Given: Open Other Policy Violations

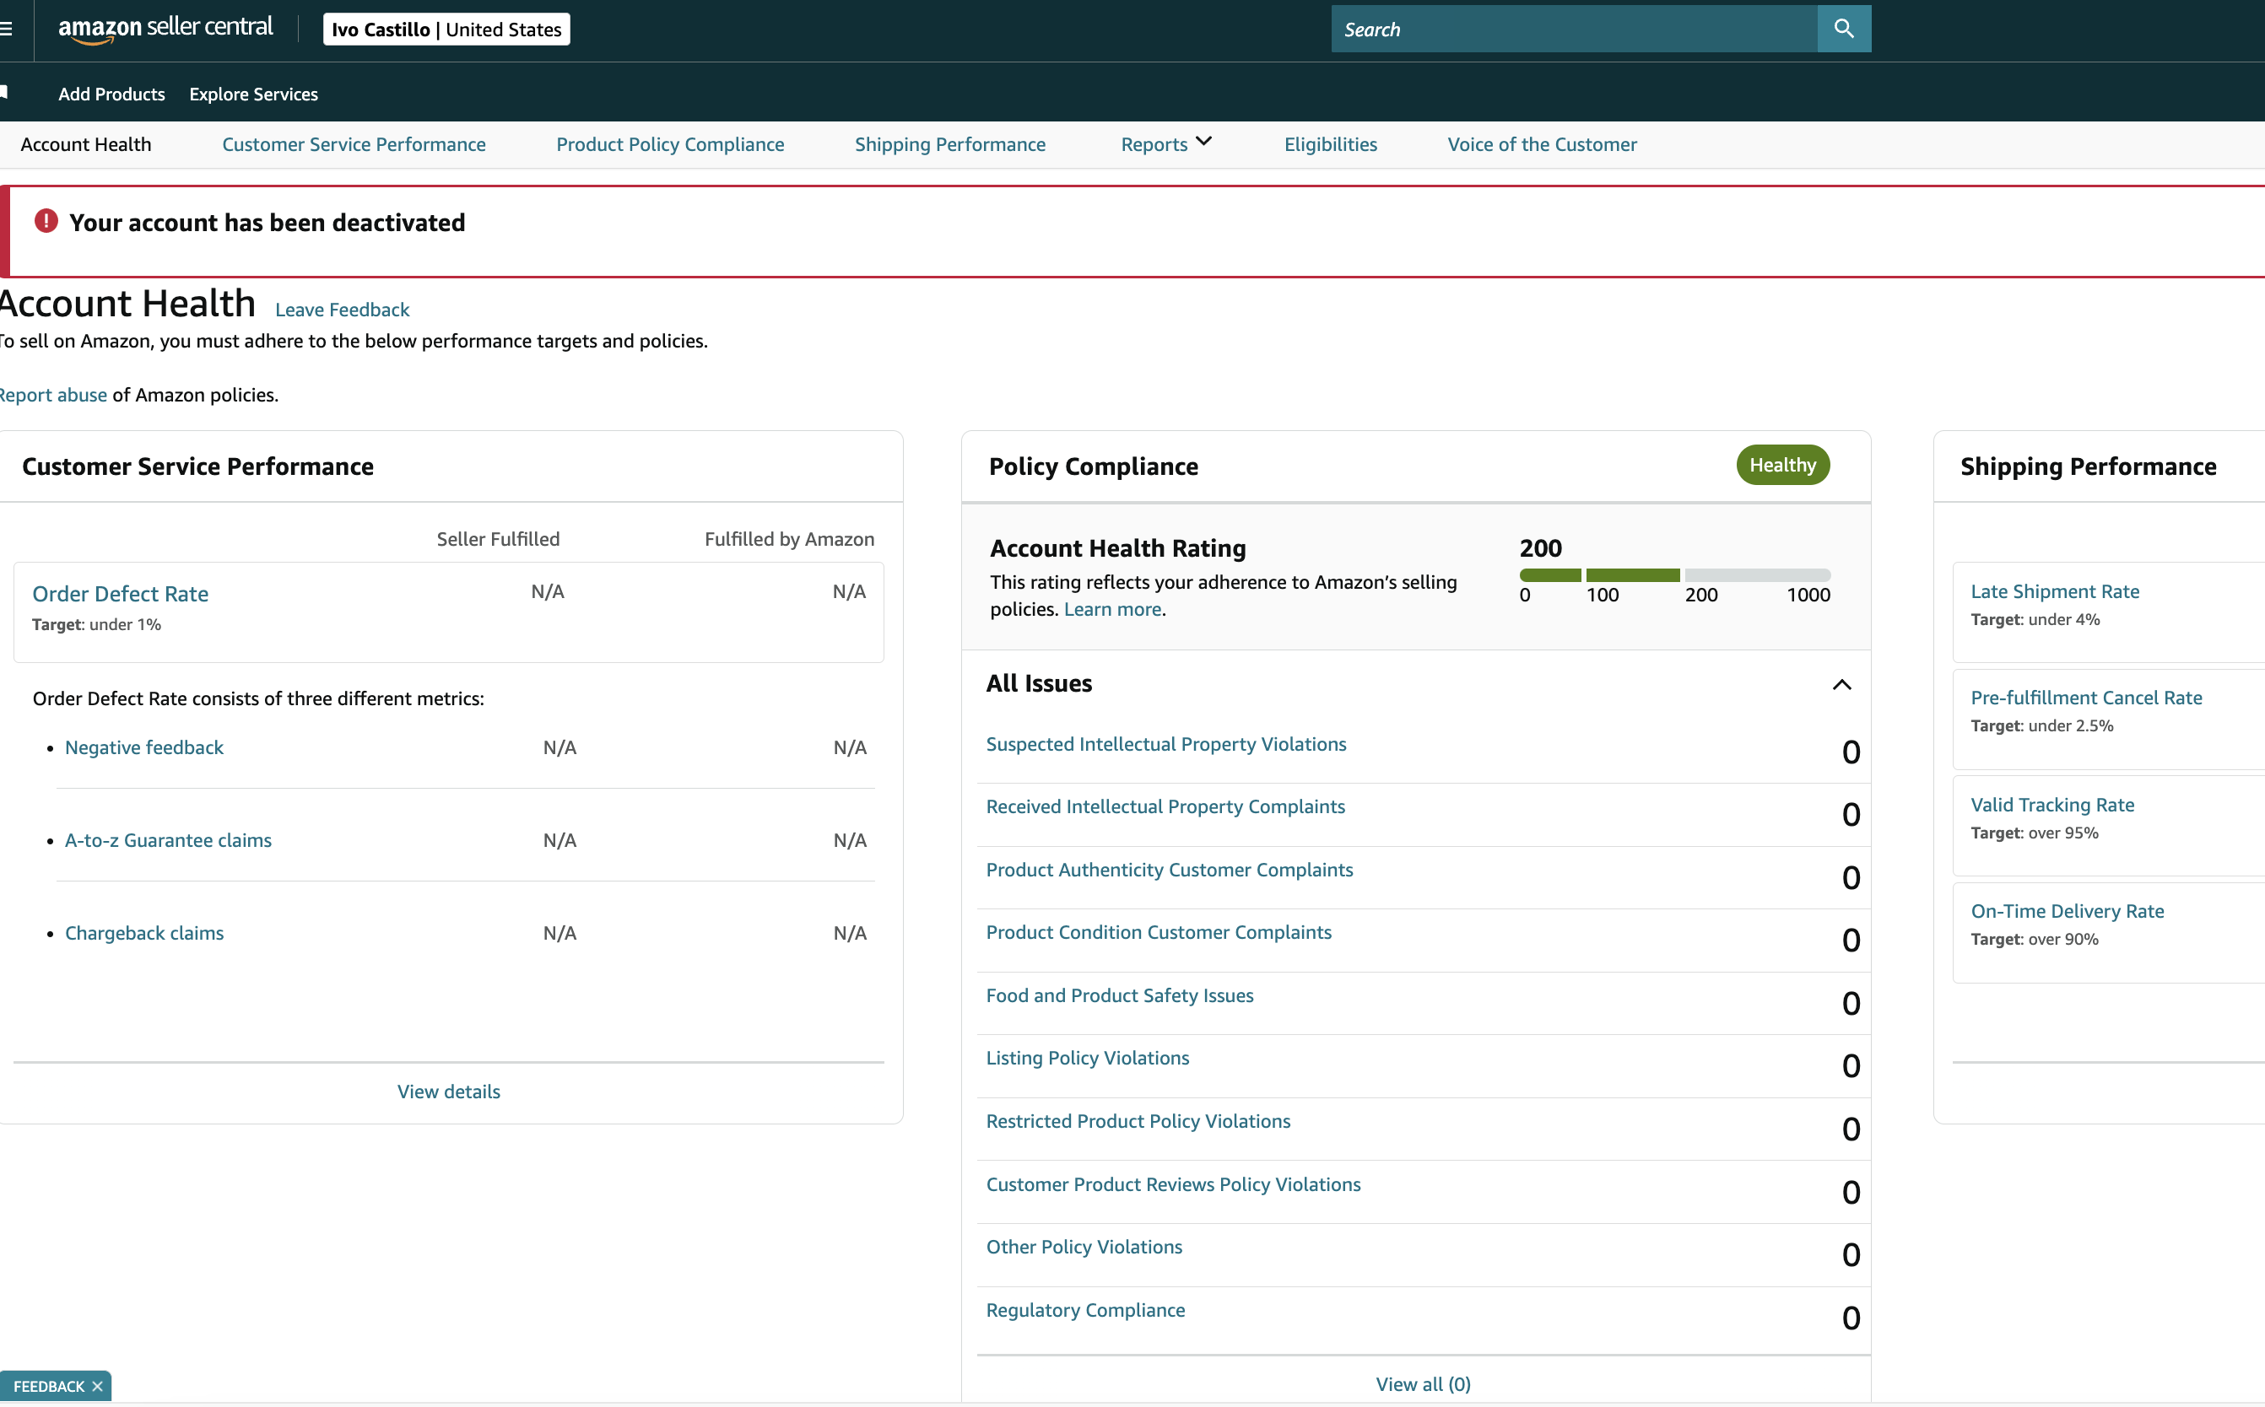Looking at the screenshot, I should [x=1084, y=1246].
